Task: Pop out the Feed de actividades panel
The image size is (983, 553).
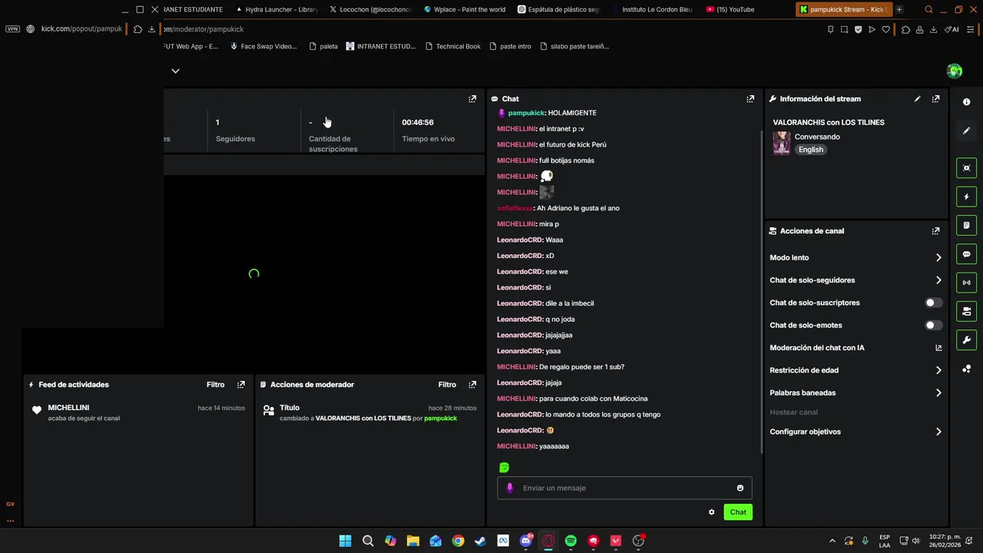Action: [x=241, y=385]
